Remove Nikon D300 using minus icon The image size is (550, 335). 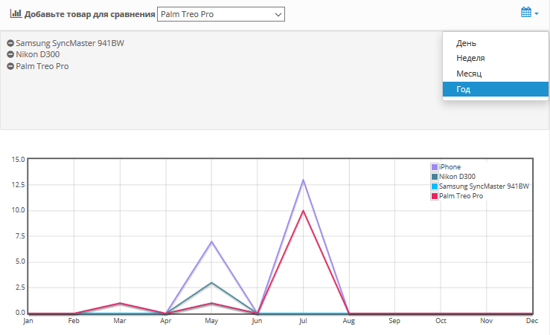point(10,55)
